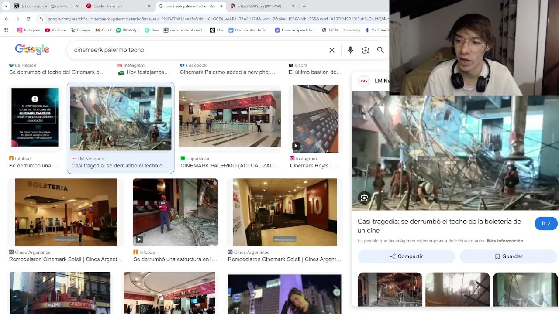This screenshot has height=314, width=559.
Task: Clear the search query with X
Action: point(332,50)
